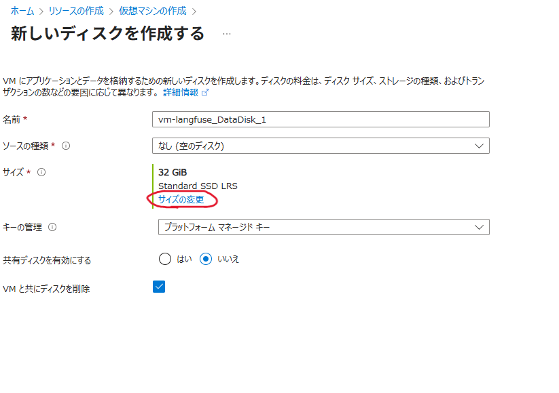This screenshot has width=559, height=393.
Task: Click the サイズの変更 link
Action: coord(181,200)
